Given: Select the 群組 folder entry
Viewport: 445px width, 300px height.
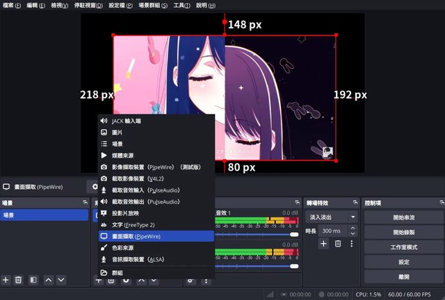Looking at the screenshot, I should pos(118,273).
